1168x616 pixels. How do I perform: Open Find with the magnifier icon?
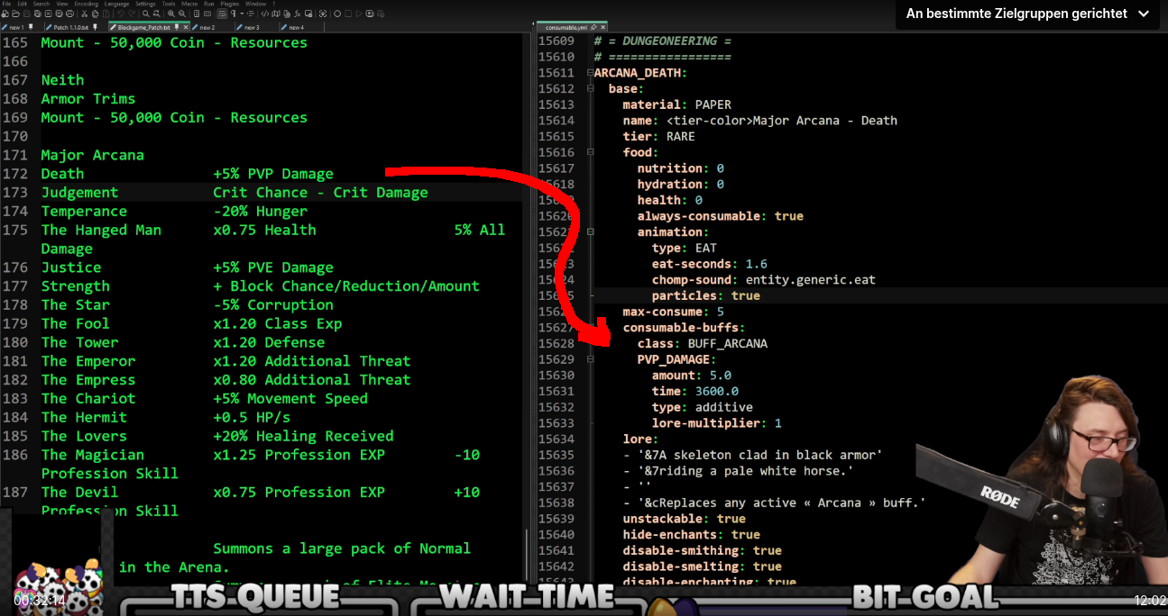146,14
